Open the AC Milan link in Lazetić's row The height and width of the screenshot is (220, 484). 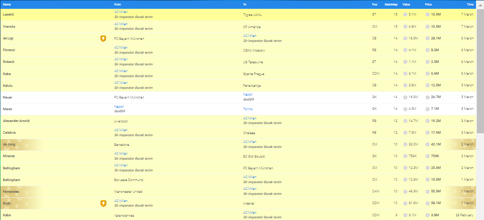click(121, 12)
